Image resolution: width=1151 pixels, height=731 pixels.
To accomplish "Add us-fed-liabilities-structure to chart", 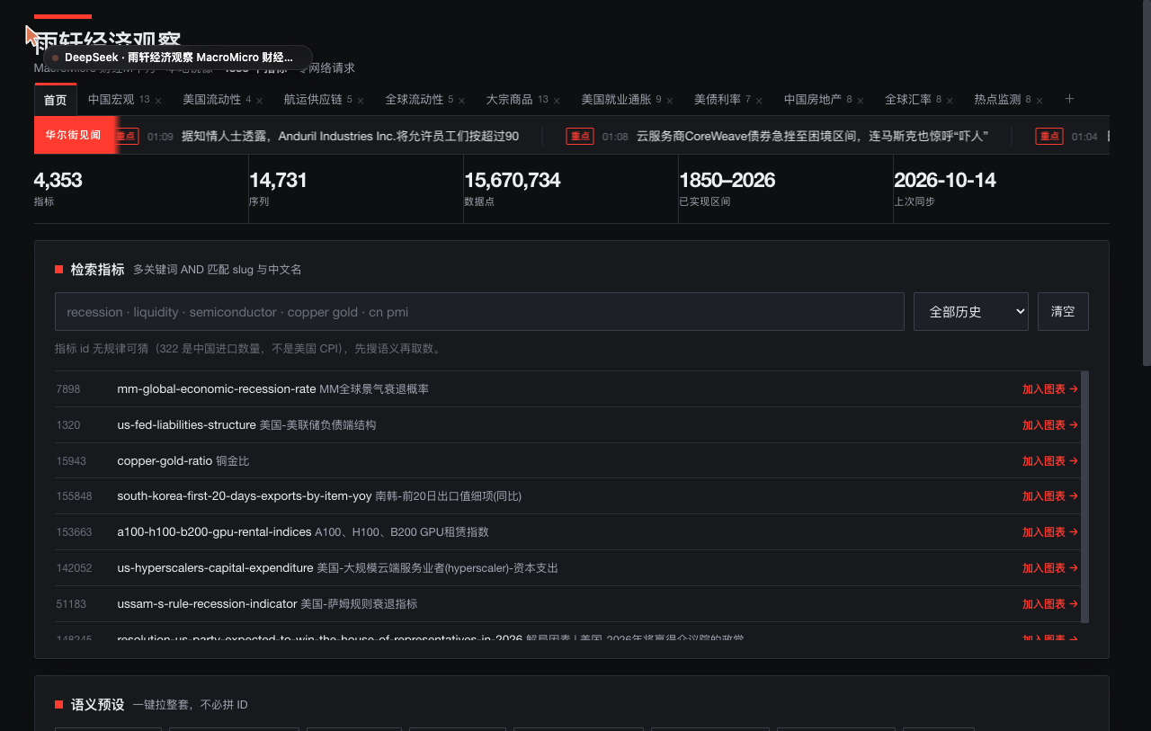I will click(x=1050, y=424).
